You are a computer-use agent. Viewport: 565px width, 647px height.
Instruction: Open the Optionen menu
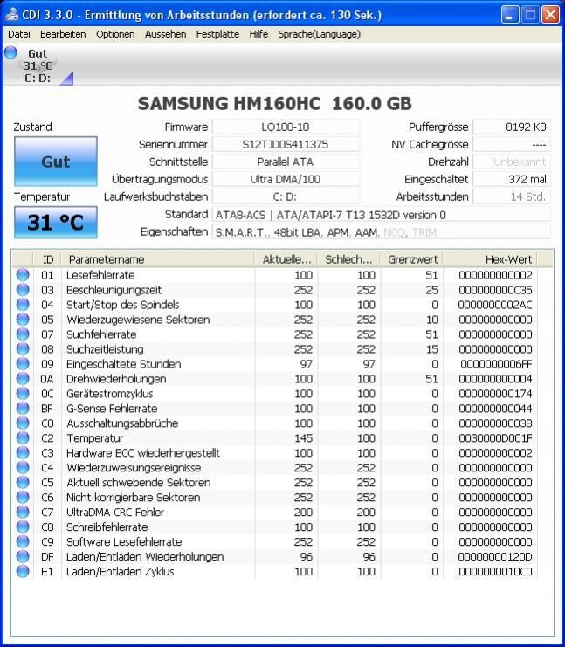(115, 34)
